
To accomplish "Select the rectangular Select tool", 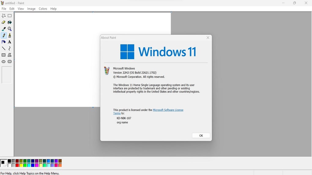I will 9,16.
